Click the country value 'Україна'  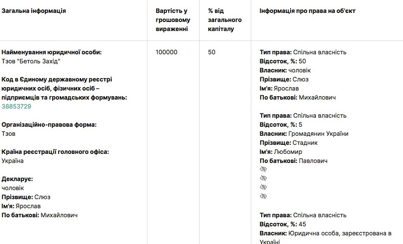coord(12,161)
